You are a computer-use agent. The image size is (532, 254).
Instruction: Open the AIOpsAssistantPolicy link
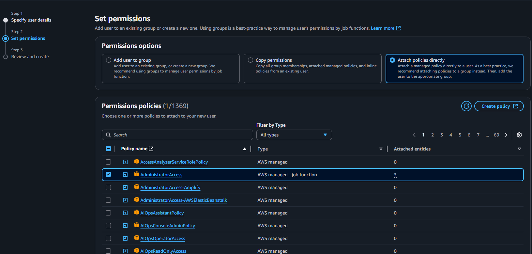pos(162,213)
